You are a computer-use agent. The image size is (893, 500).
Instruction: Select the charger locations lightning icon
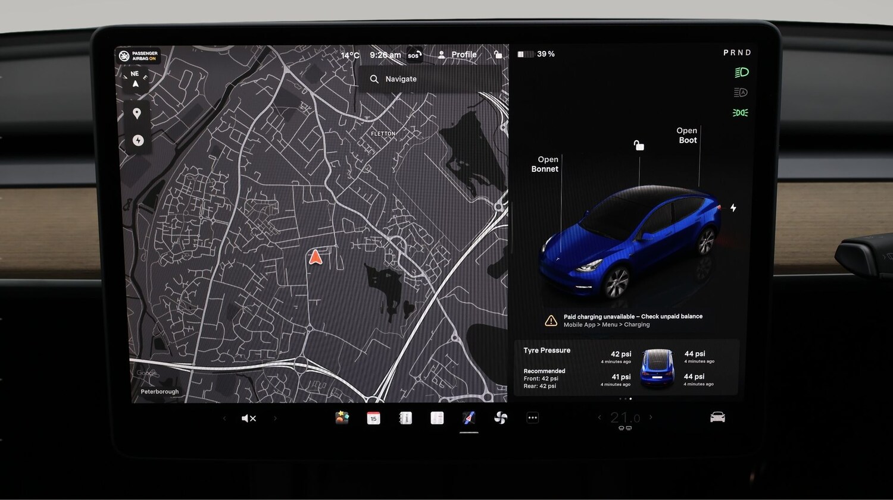click(138, 140)
